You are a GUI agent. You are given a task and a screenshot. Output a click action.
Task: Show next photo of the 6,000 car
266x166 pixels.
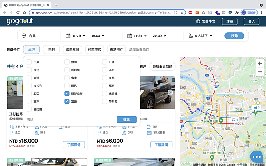pos(170,93)
